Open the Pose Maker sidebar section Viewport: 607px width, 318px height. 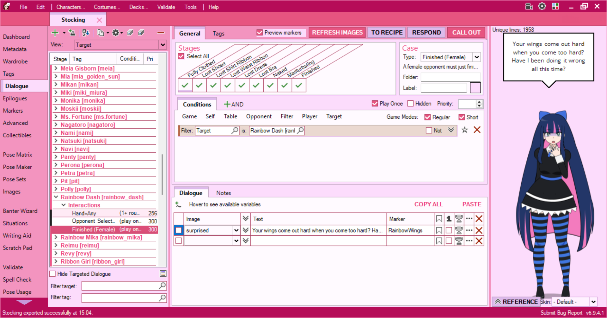coord(17,167)
